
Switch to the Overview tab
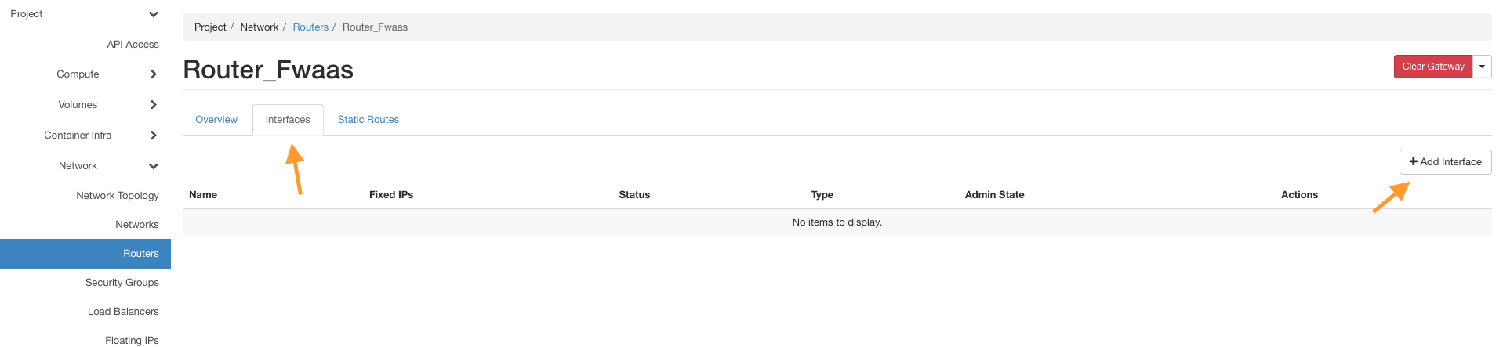click(x=216, y=120)
